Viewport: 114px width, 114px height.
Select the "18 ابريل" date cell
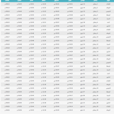[x=83, y=22]
